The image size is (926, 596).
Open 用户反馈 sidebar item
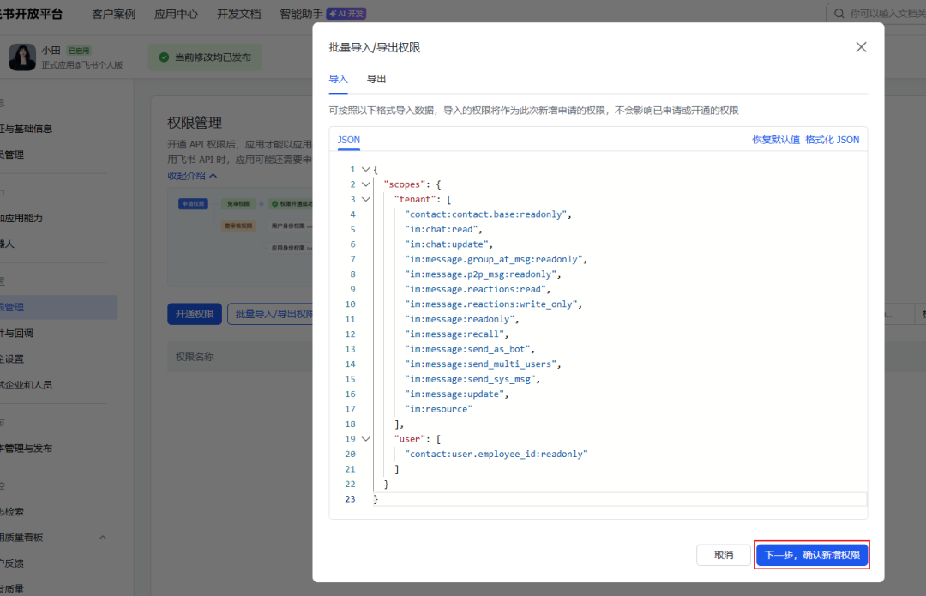tap(12, 563)
